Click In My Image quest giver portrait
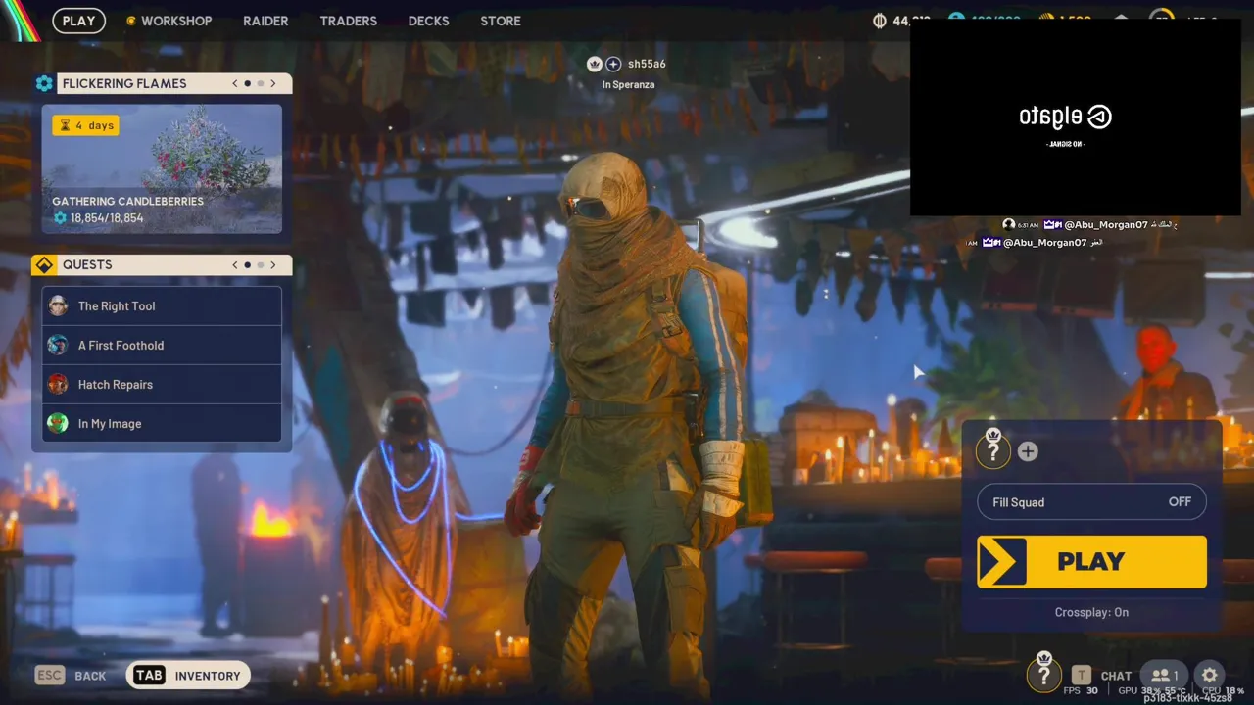The image size is (1254, 705). click(59, 423)
